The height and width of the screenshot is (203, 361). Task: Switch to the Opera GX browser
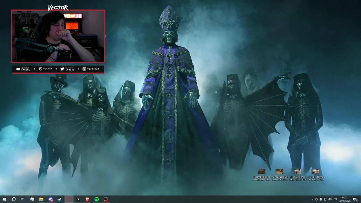pos(69,199)
